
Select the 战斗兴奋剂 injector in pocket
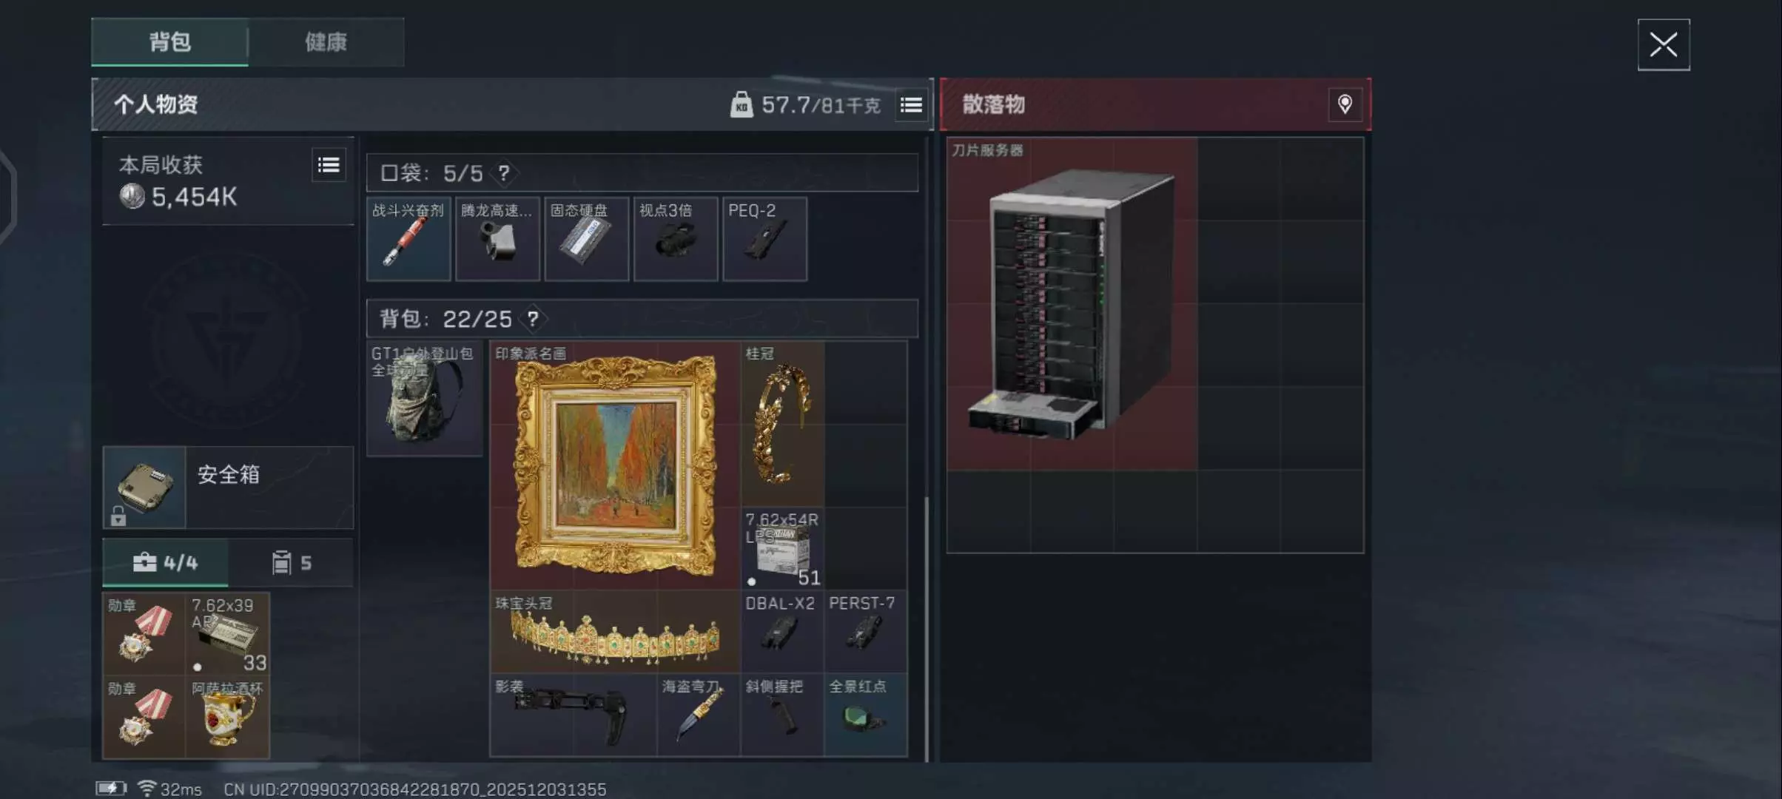pos(408,239)
